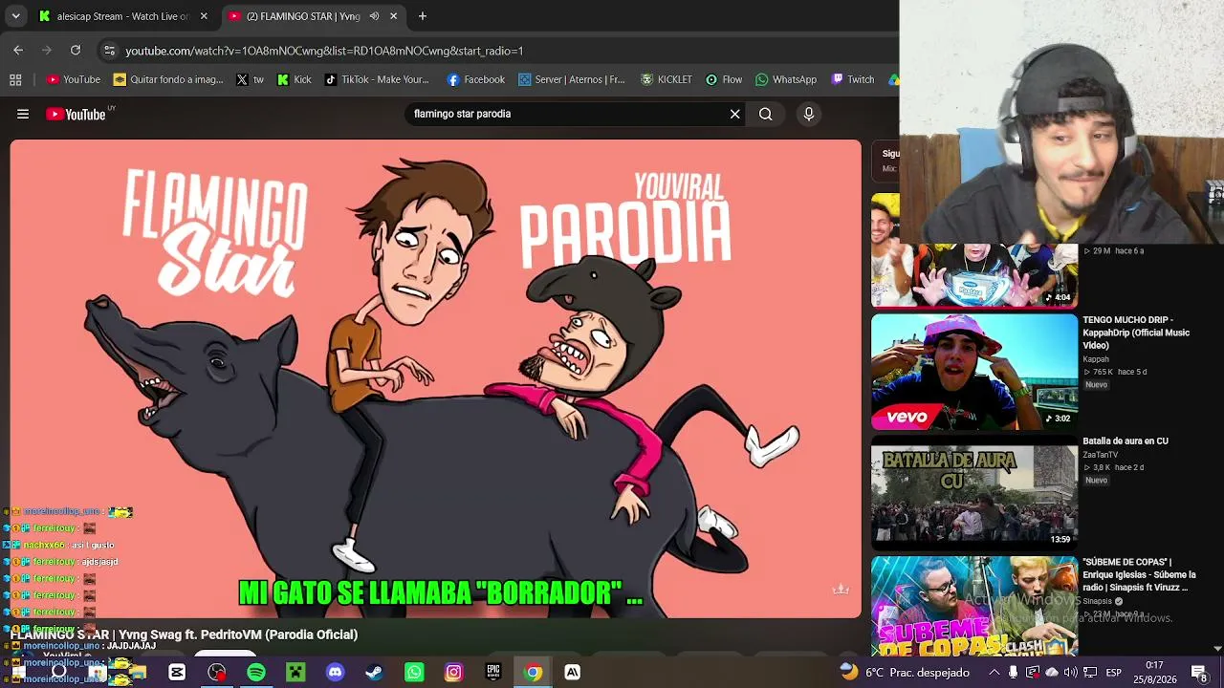This screenshot has width=1224, height=688.
Task: Open Chrome apps grid shortcut
Action: pyautogui.click(x=15, y=79)
